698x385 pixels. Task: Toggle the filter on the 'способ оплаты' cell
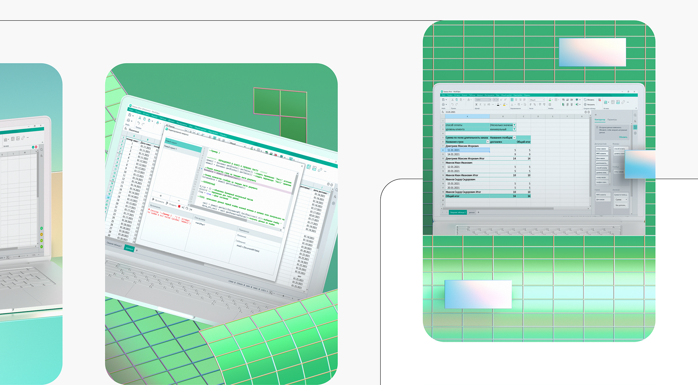(514, 125)
